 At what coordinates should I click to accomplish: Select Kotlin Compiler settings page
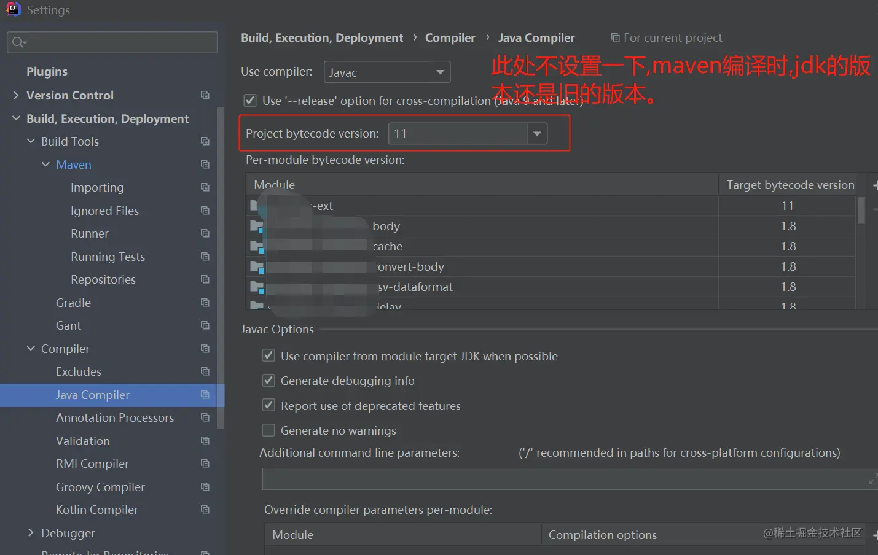pyautogui.click(x=97, y=510)
